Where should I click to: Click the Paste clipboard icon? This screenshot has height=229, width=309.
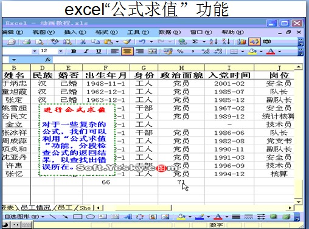point(108,42)
